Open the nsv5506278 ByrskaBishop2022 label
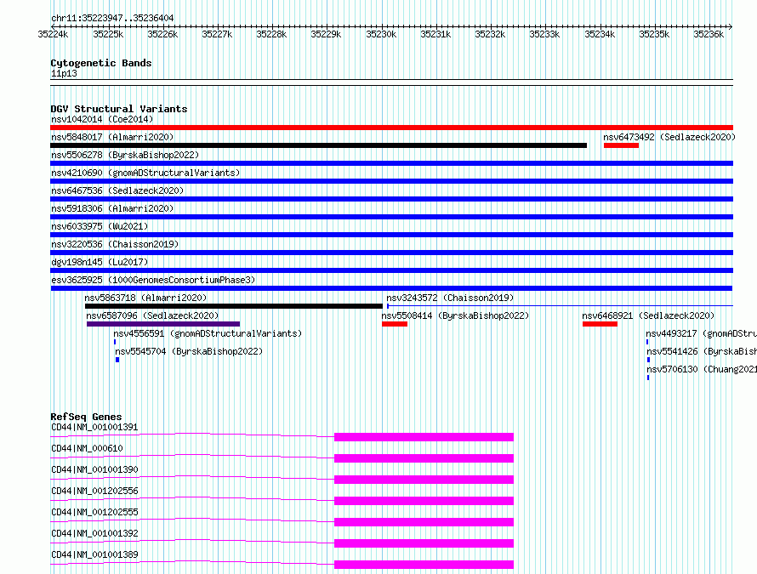The width and height of the screenshot is (757, 574). (125, 155)
